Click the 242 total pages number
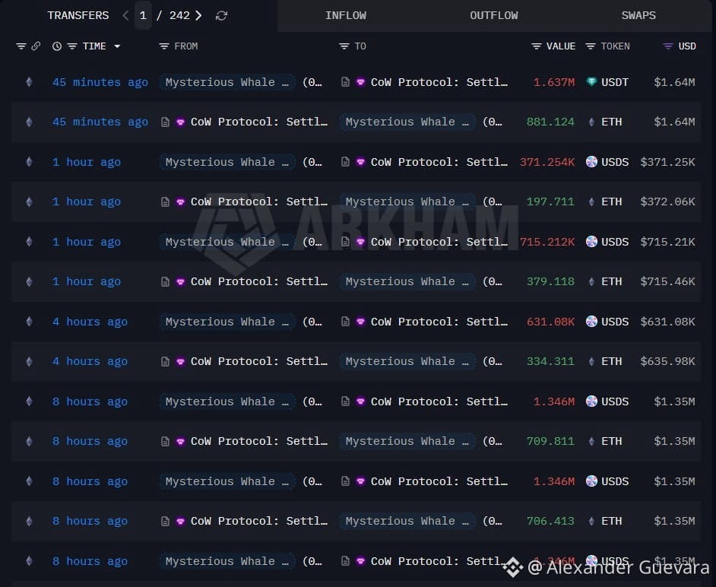 coord(179,15)
